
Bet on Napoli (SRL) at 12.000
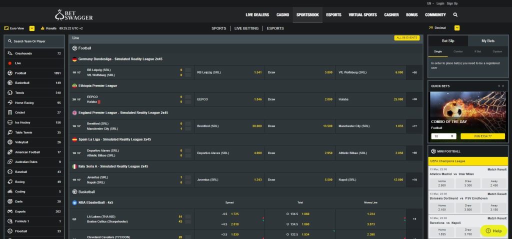(370, 179)
